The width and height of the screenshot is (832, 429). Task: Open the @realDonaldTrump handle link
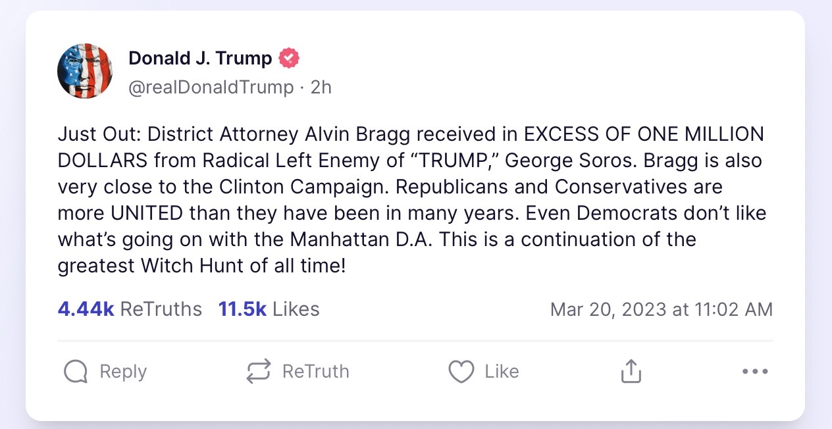coord(211,87)
